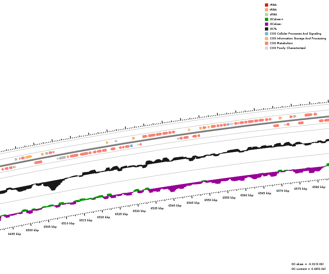Click the GC-skew value text
Image resolution: width=329 pixels, height=274 pixels.
click(x=307, y=264)
